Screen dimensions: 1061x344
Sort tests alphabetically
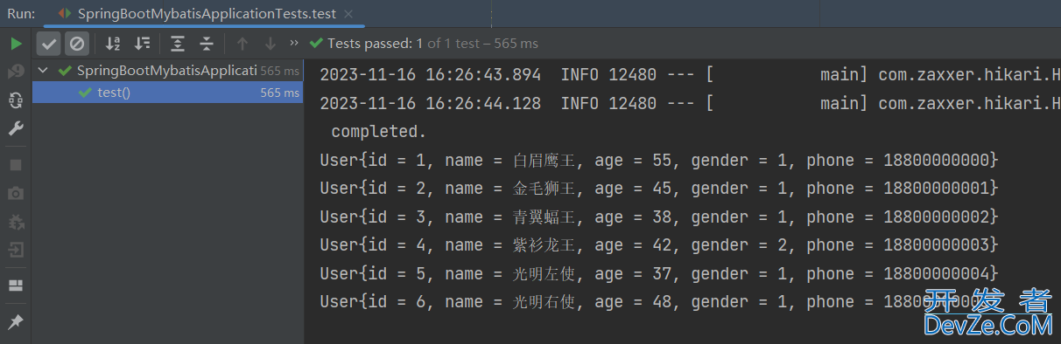point(112,43)
